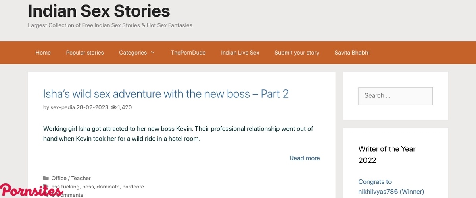Screen dimensions: 476x198
Task: Go to the Home nav item
Action: (x=43, y=53)
